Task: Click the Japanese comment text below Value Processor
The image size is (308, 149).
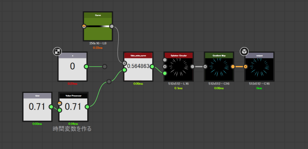Action: (x=72, y=129)
